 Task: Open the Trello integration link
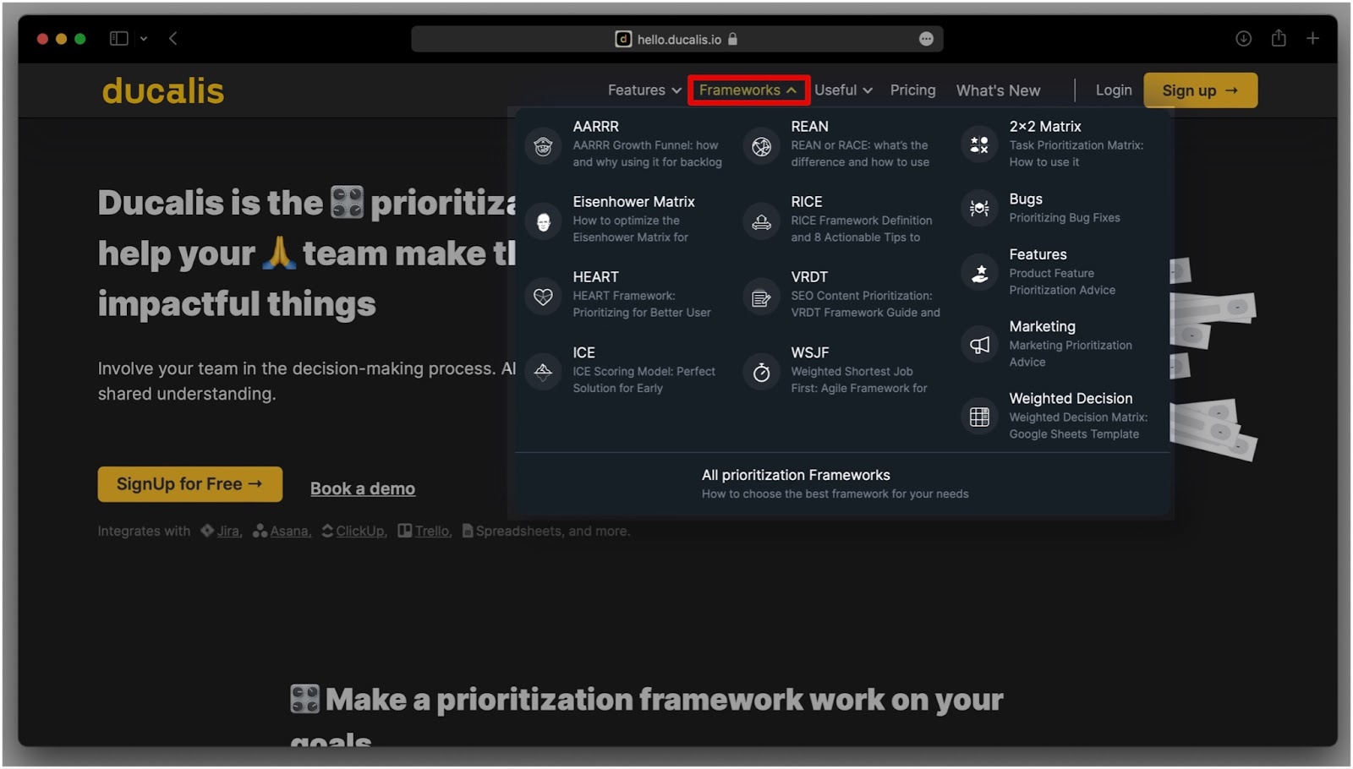[x=425, y=531]
